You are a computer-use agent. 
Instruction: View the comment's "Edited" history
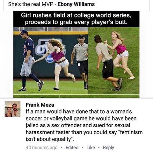[72, 148]
